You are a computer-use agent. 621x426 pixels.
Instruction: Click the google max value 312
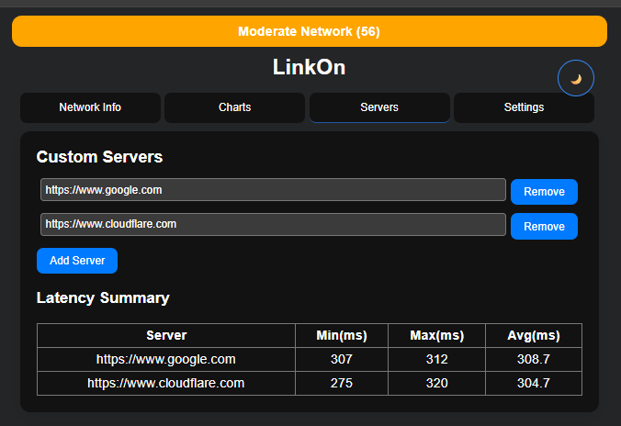[437, 359]
